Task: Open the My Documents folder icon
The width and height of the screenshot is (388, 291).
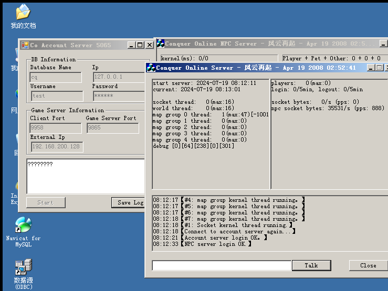Action: (x=23, y=12)
